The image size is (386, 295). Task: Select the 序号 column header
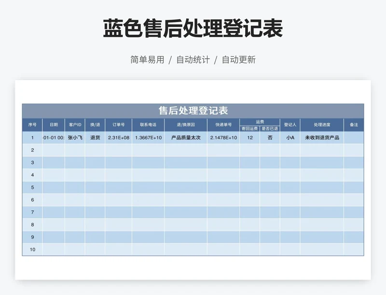pos(32,125)
